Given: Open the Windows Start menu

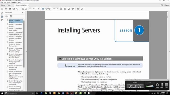Looking at the screenshot, I should tap(2, 93).
